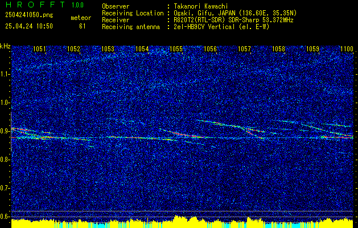Screen dimensions: 358x228
Task: Click the 0.9 kHz frequency label
Action: [x=5, y=131]
